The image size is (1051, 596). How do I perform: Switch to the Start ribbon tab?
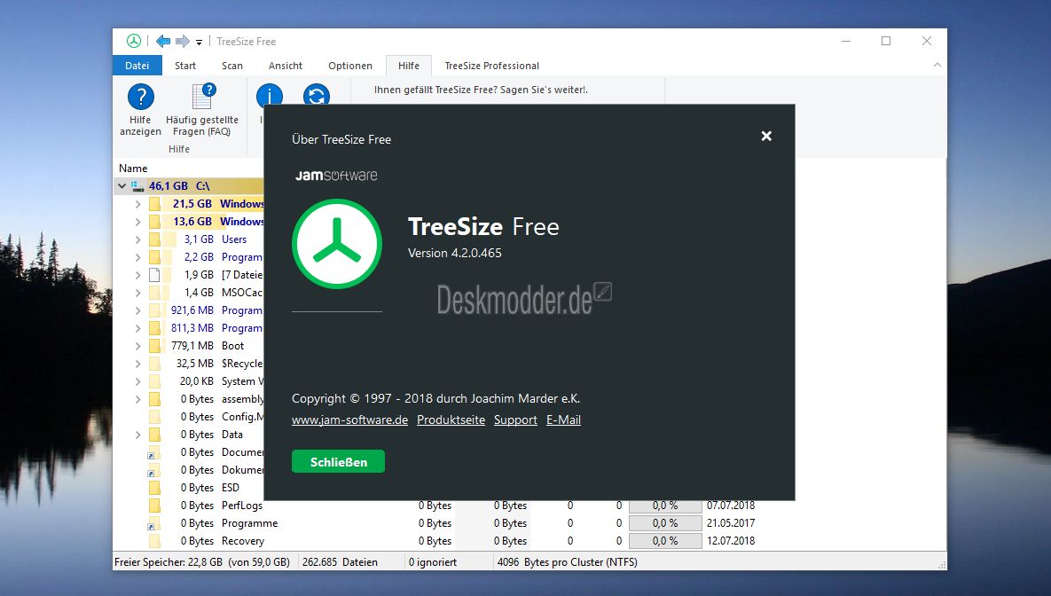(x=185, y=66)
